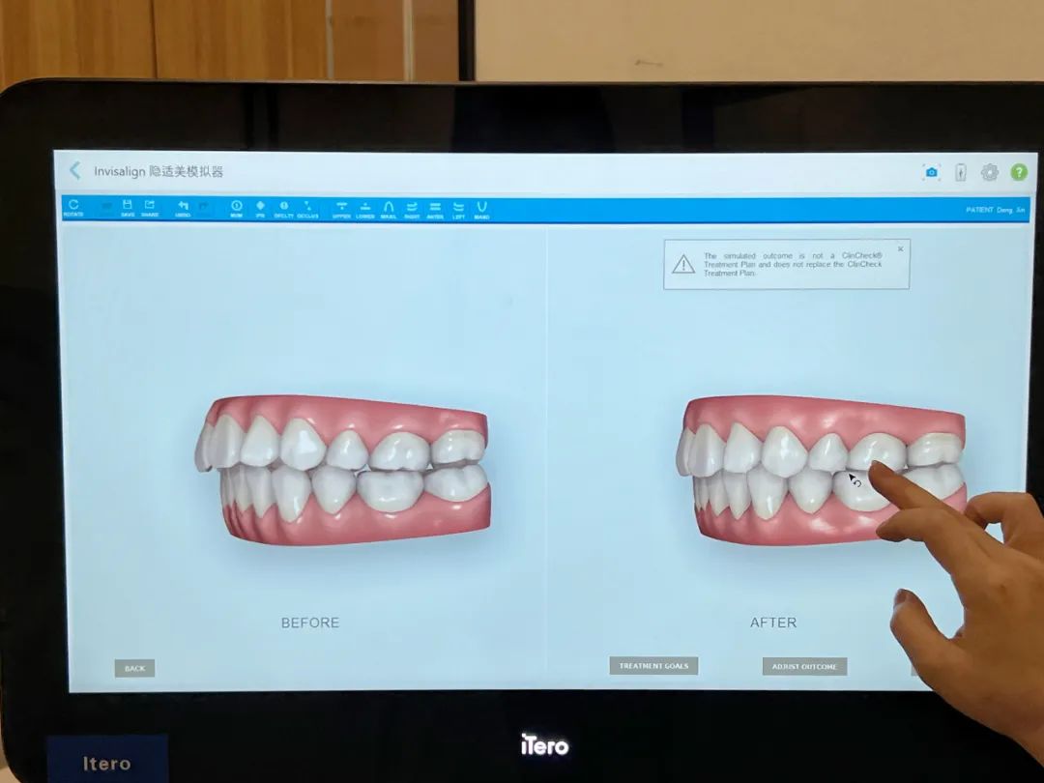Show the Occlus occlusion view
The height and width of the screenshot is (783, 1044).
(x=307, y=209)
